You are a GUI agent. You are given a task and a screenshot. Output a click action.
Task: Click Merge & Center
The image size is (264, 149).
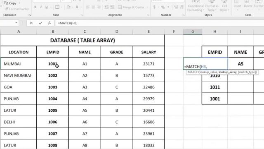click(x=131, y=7)
